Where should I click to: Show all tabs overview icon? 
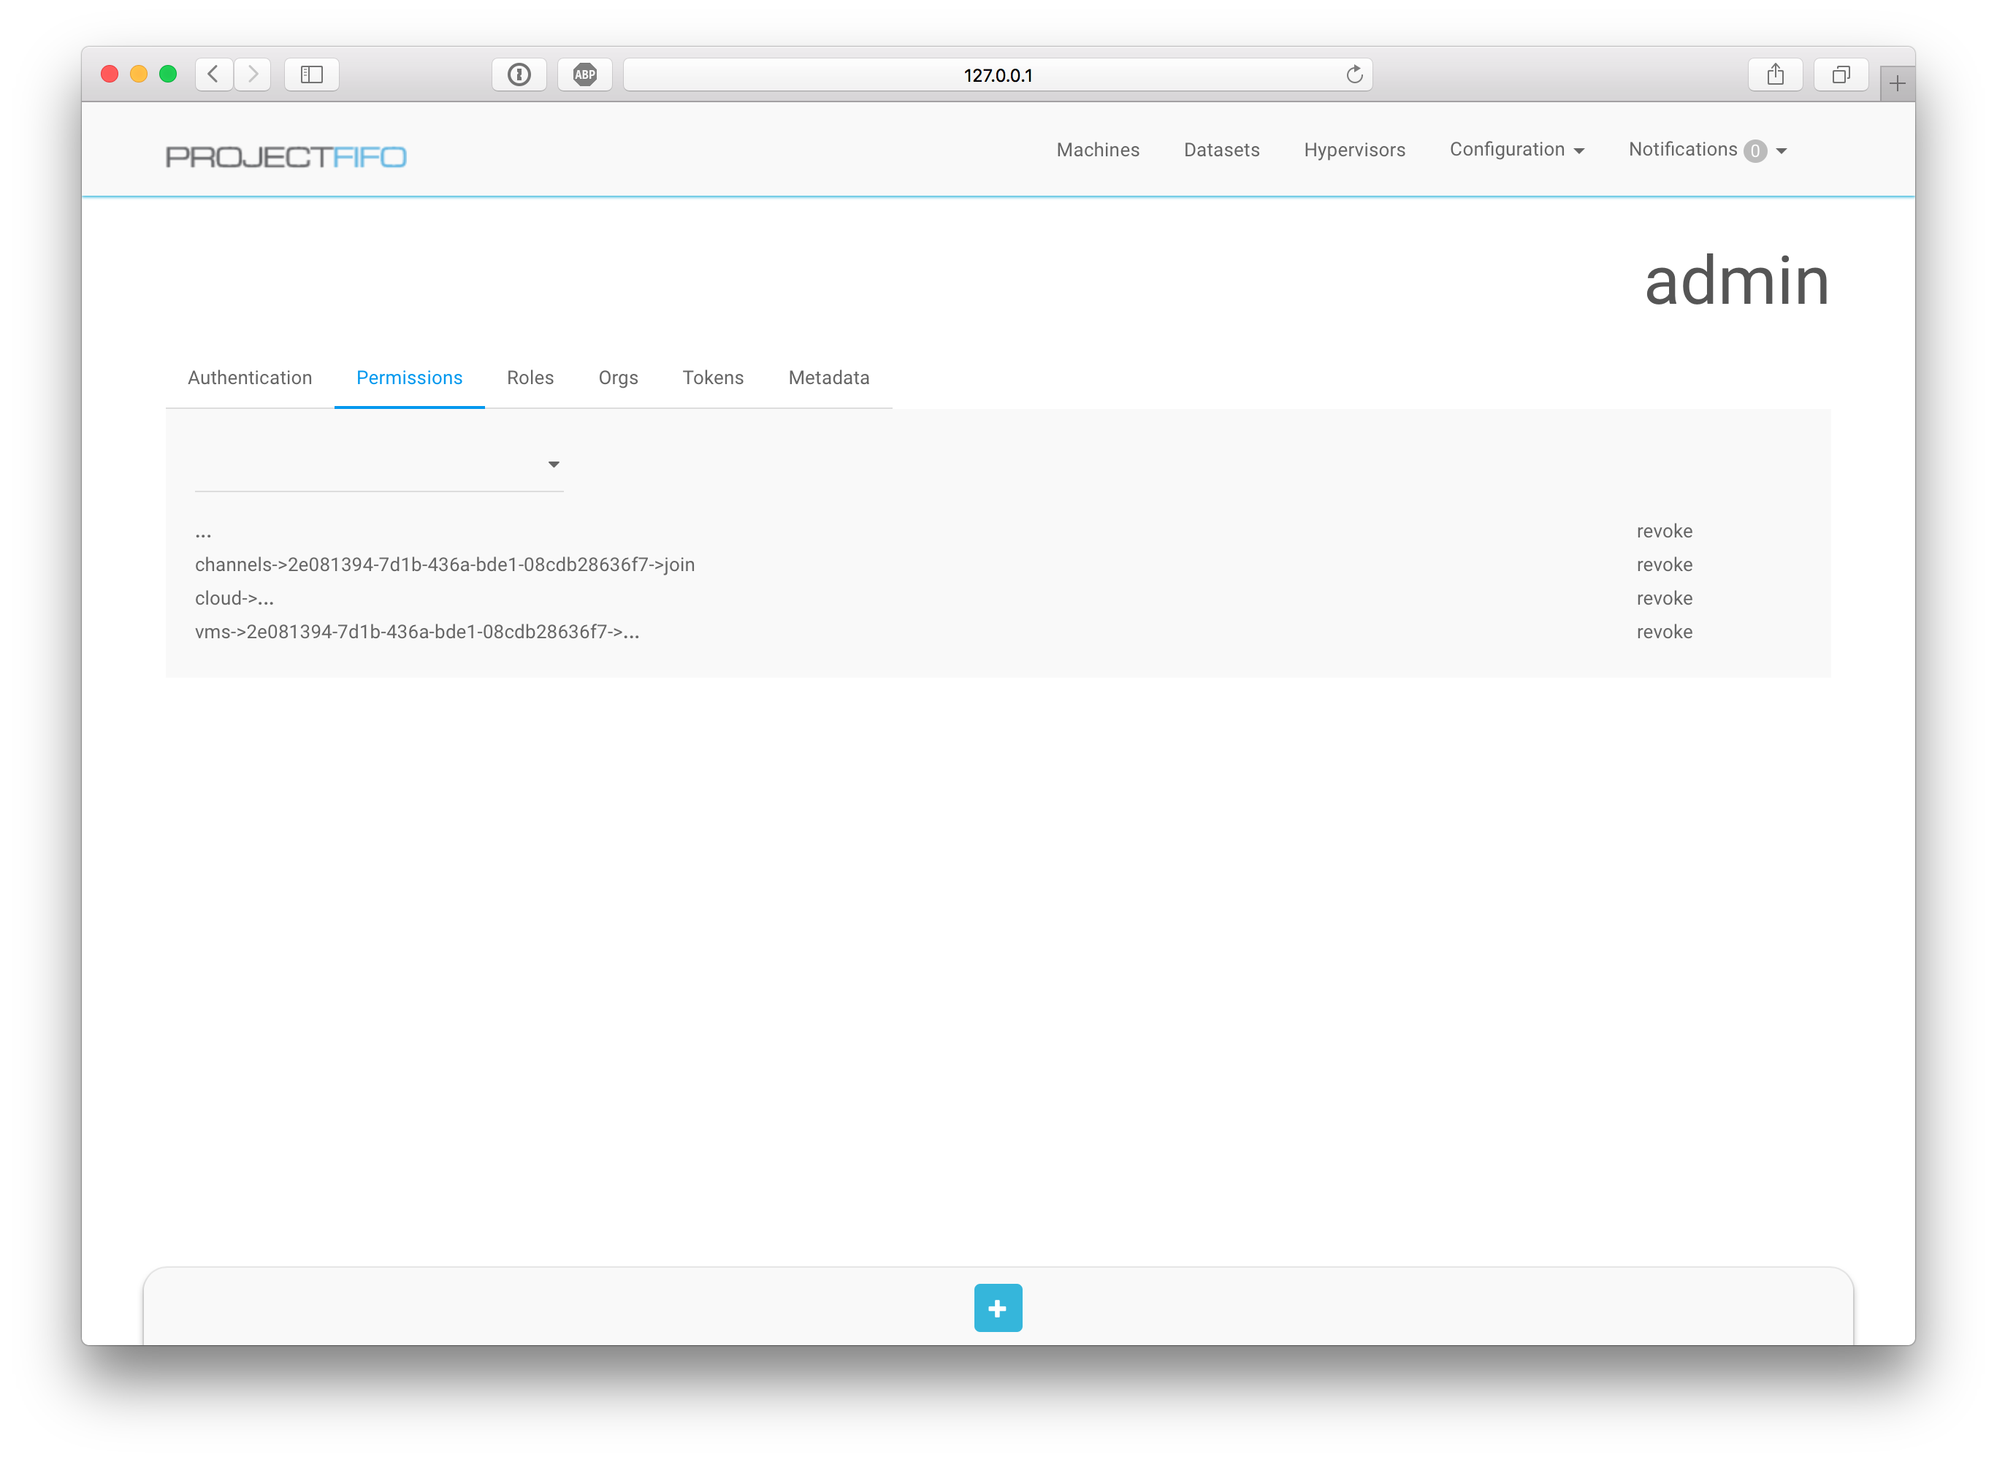(x=1840, y=74)
